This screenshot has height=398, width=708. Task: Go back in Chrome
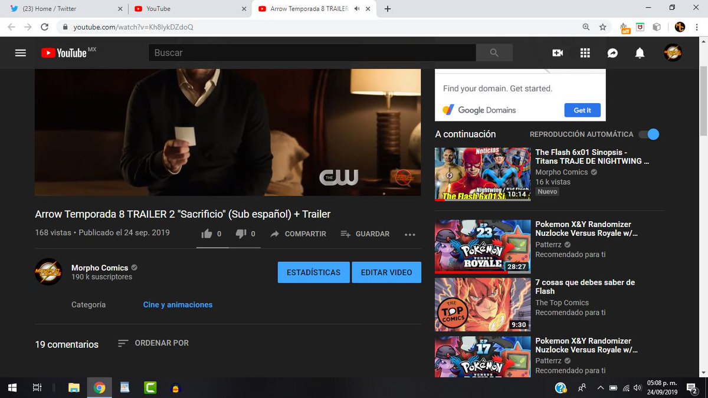[x=12, y=27]
